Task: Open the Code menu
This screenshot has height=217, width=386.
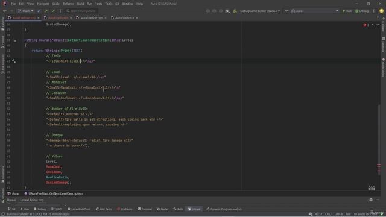Action: pyautogui.click(x=56, y=4)
